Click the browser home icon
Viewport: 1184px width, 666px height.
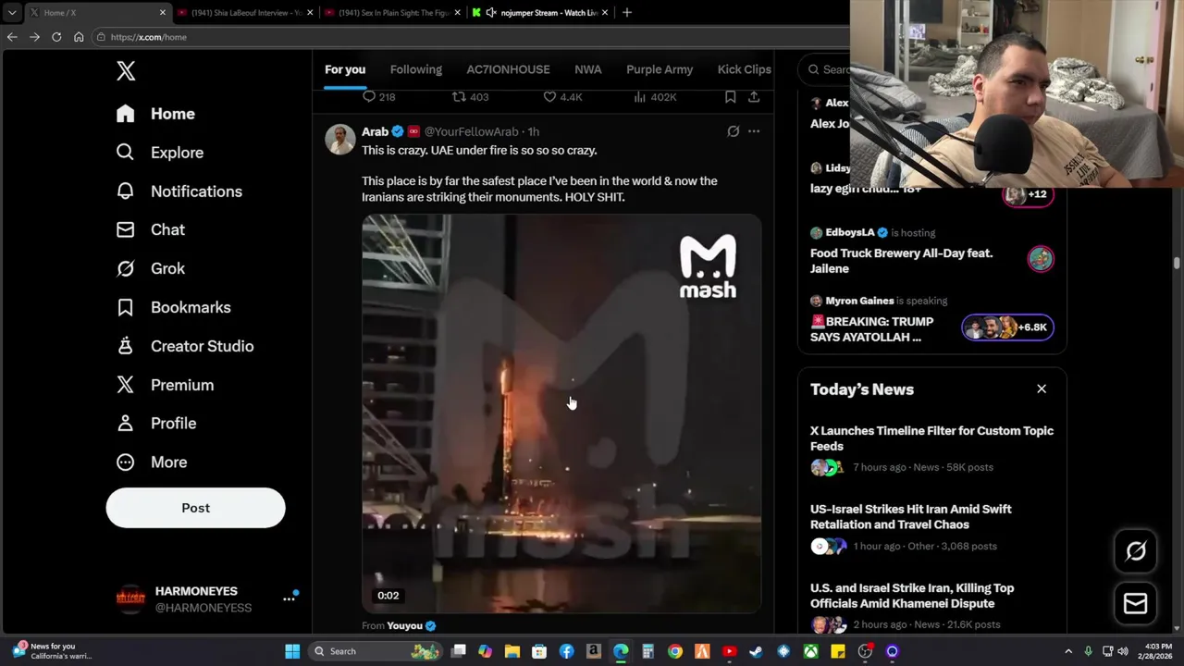pos(79,37)
